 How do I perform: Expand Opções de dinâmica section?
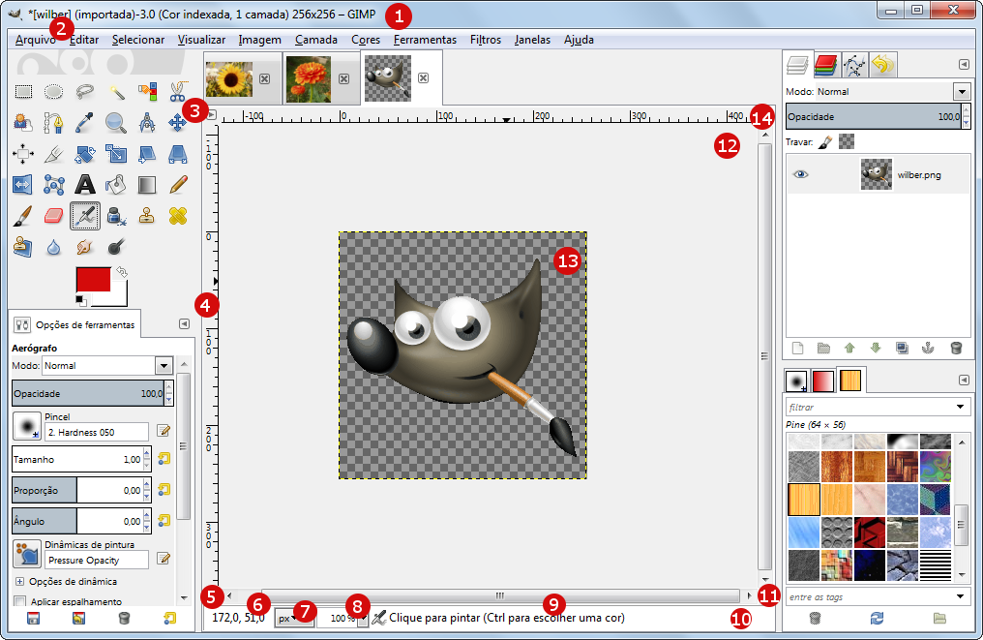[x=19, y=582]
